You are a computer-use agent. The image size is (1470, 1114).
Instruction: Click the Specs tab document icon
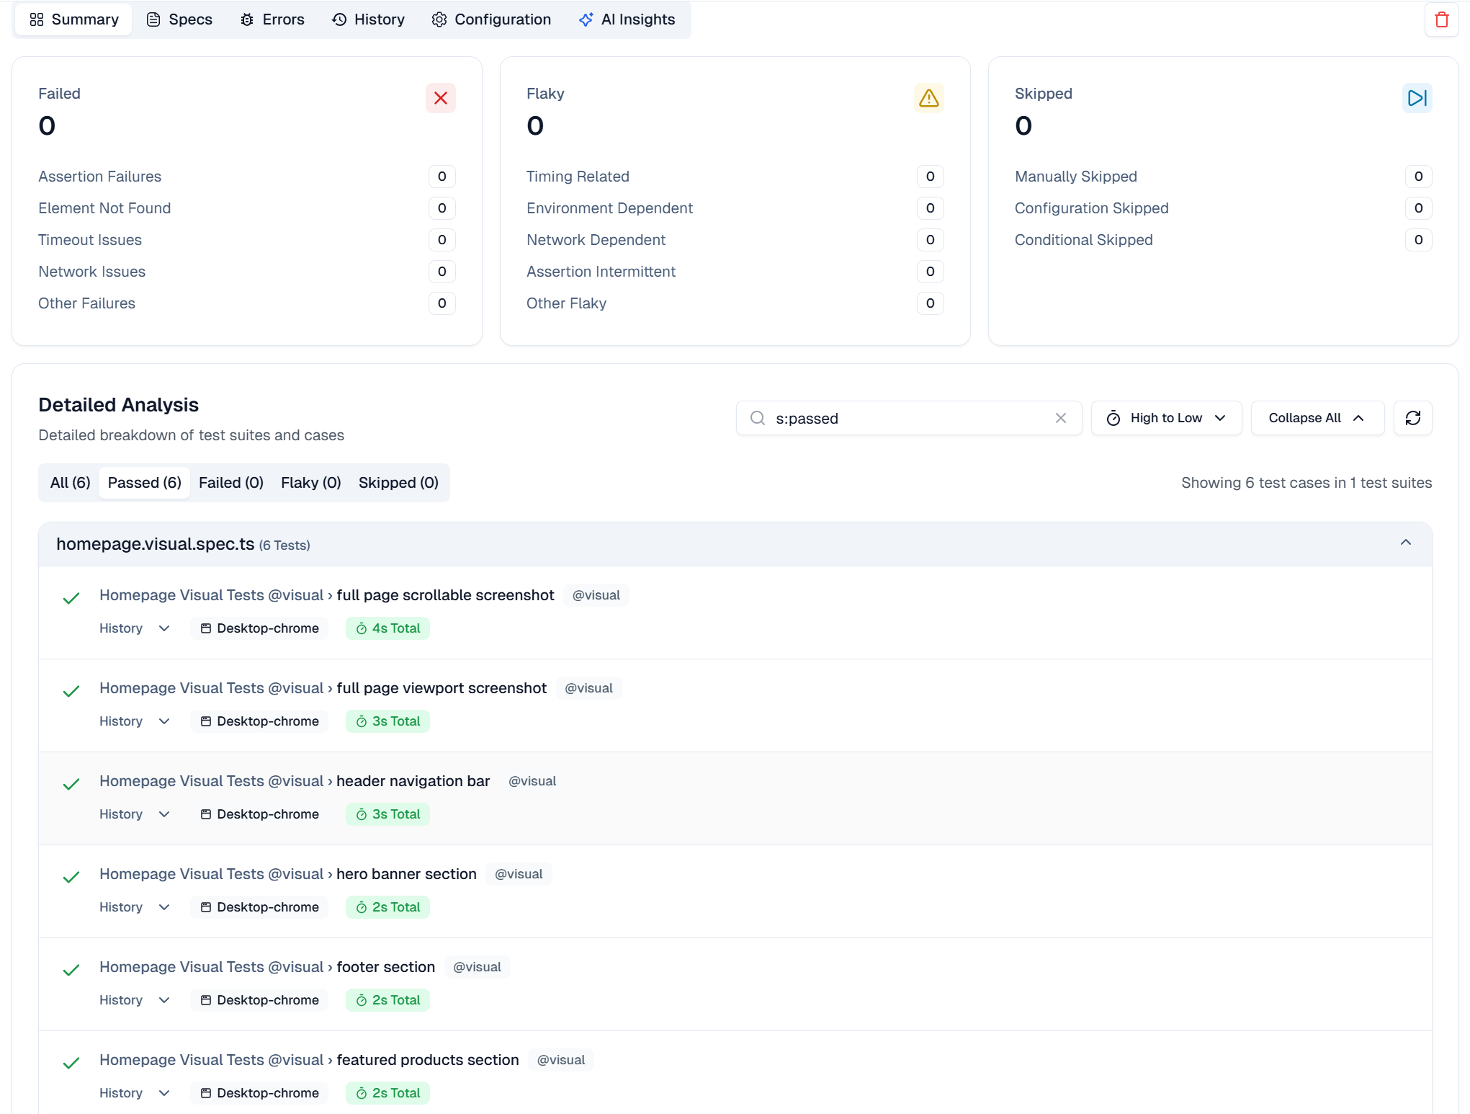(153, 19)
